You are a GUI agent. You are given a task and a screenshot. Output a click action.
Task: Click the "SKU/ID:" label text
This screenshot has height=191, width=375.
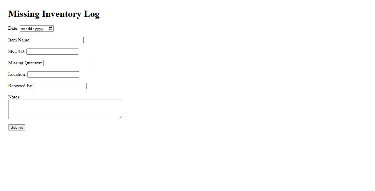(16, 51)
